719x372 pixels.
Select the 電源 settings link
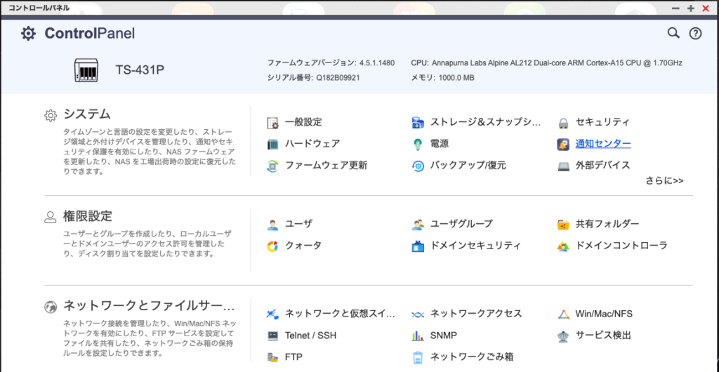tap(440, 144)
